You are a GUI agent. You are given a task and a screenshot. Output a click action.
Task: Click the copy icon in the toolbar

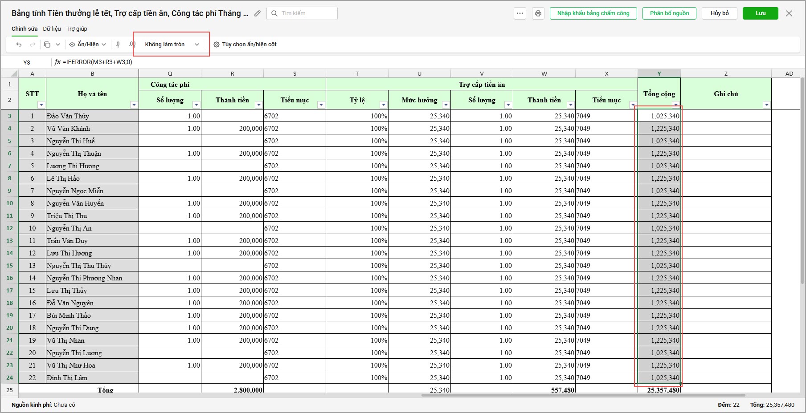point(47,45)
